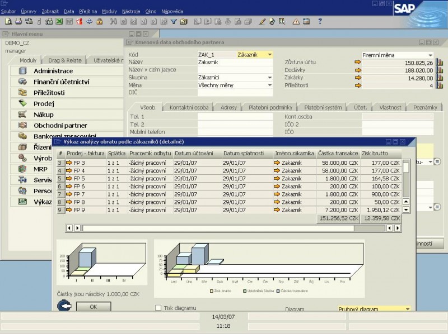Click the round back arrow beside OK

(65, 306)
